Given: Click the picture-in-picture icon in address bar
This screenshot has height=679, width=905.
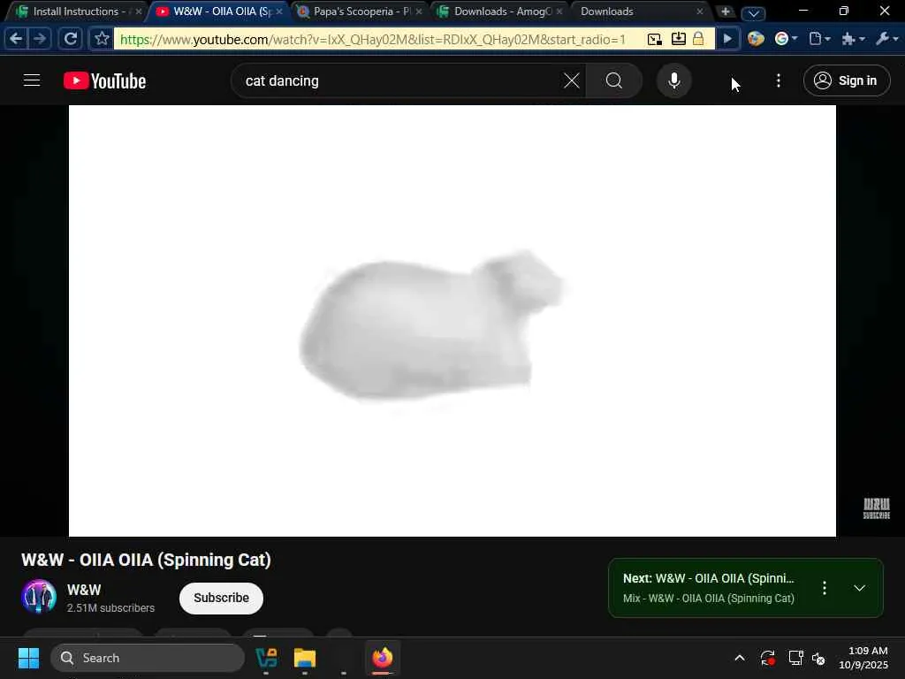Looking at the screenshot, I should [655, 39].
